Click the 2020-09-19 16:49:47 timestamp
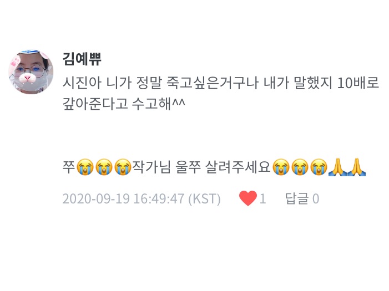This screenshot has width=389, height=291. tap(123, 199)
